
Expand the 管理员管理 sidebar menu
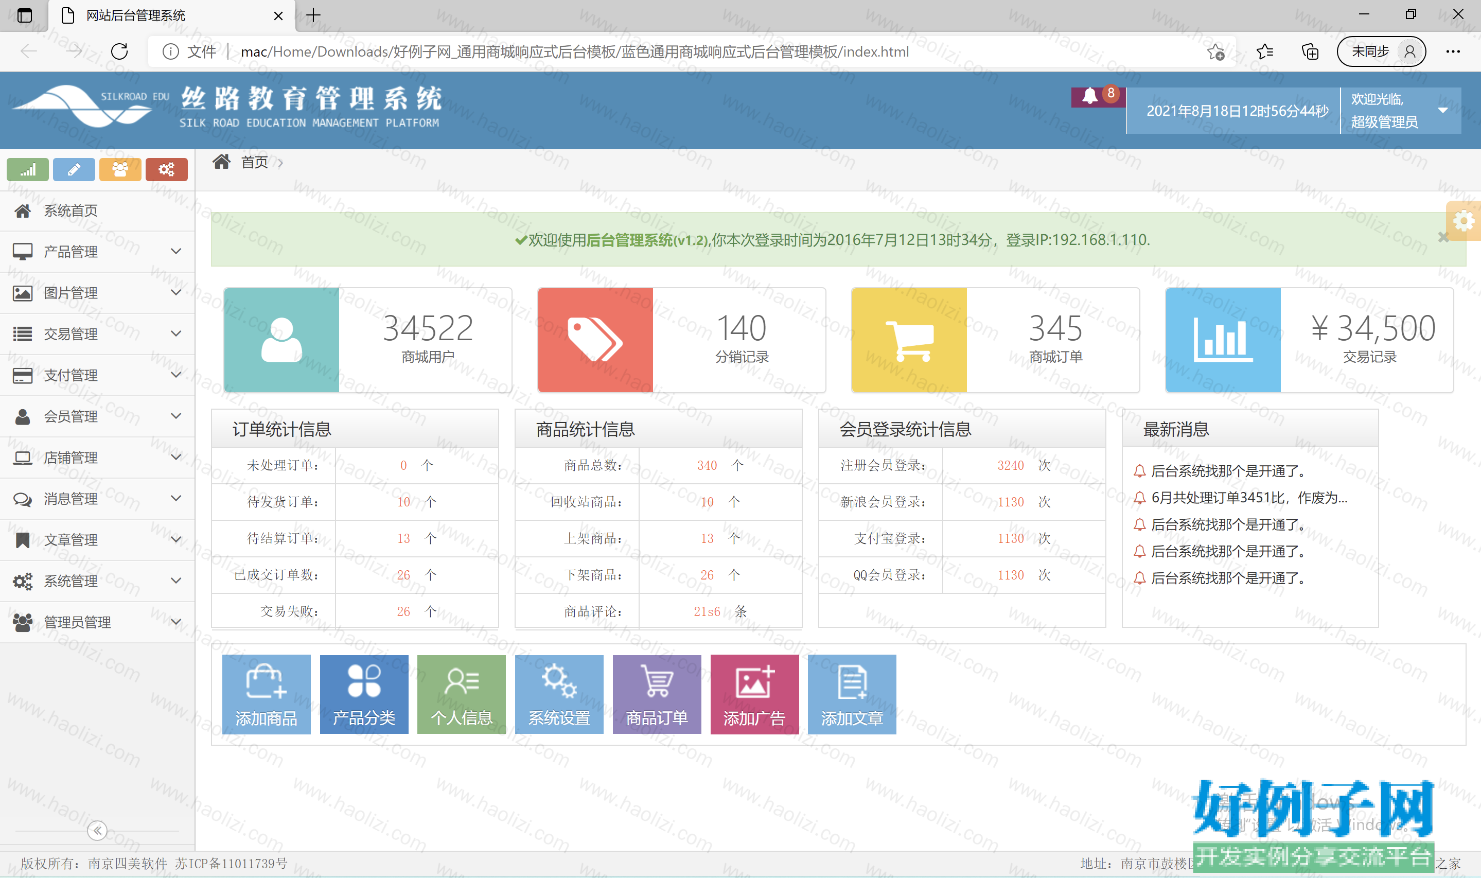click(97, 622)
